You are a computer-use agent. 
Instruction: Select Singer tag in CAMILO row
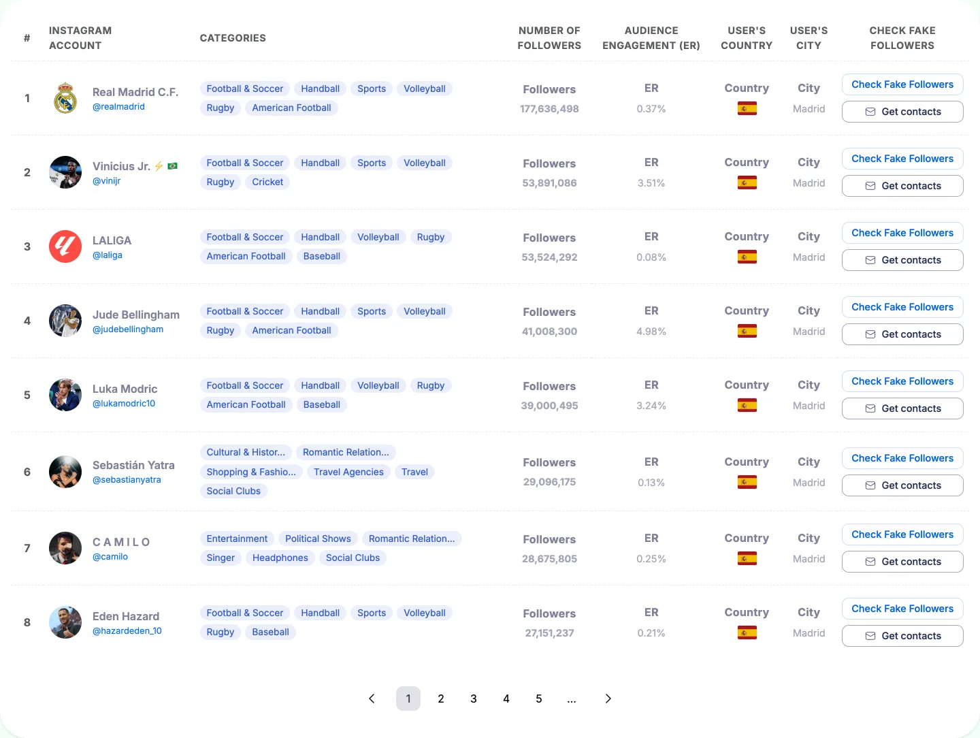(220, 558)
